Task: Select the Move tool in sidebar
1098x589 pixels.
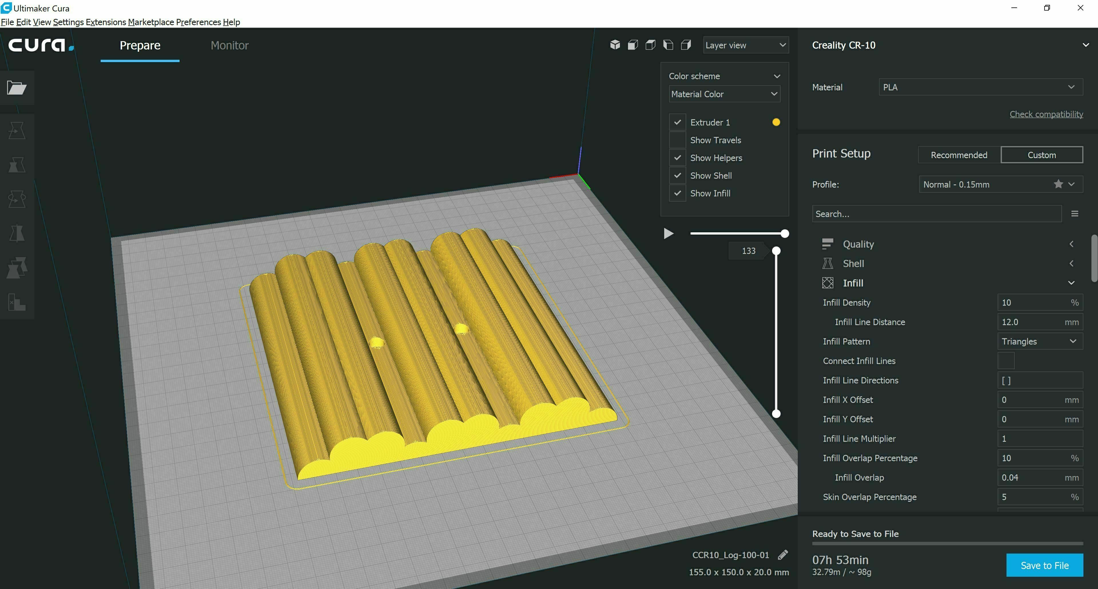Action: 17,130
